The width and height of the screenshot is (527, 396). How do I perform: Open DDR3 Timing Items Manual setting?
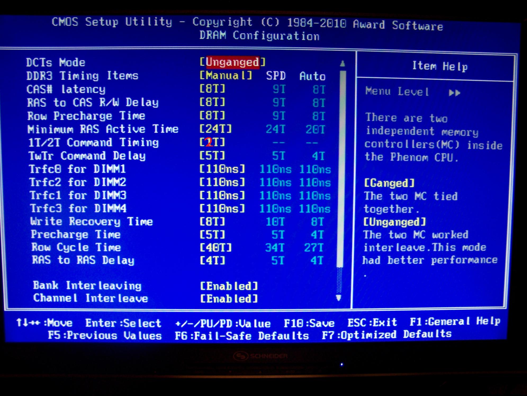[226, 76]
